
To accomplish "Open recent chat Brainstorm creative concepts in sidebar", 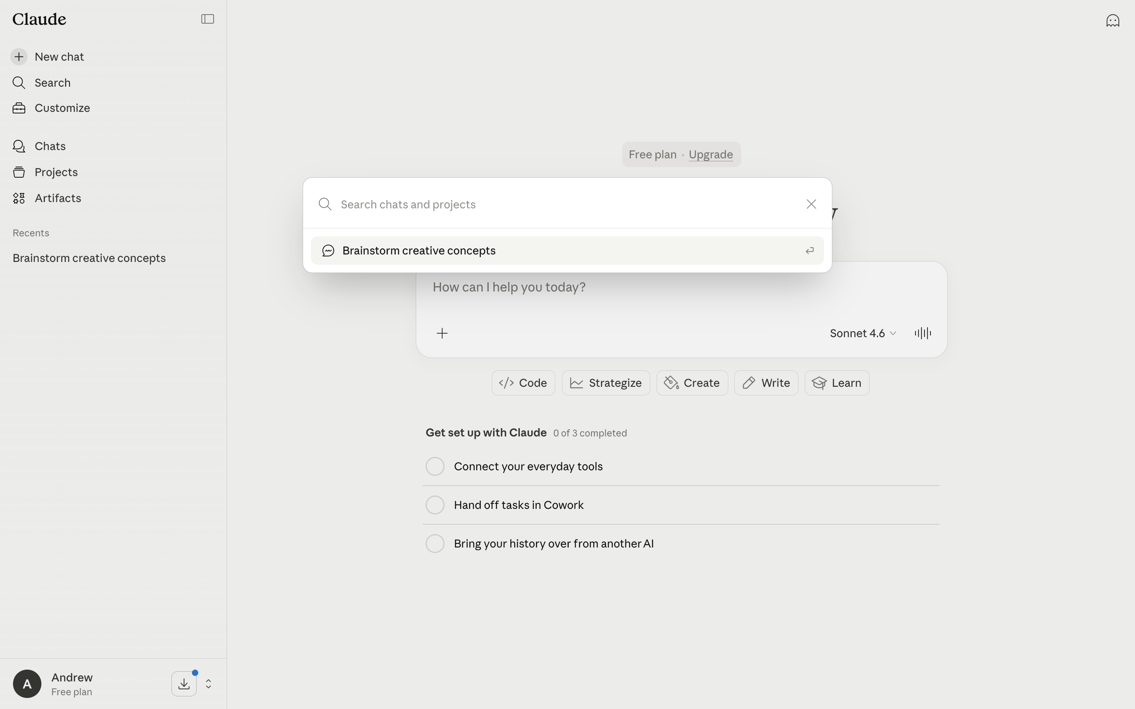I will tap(89, 258).
